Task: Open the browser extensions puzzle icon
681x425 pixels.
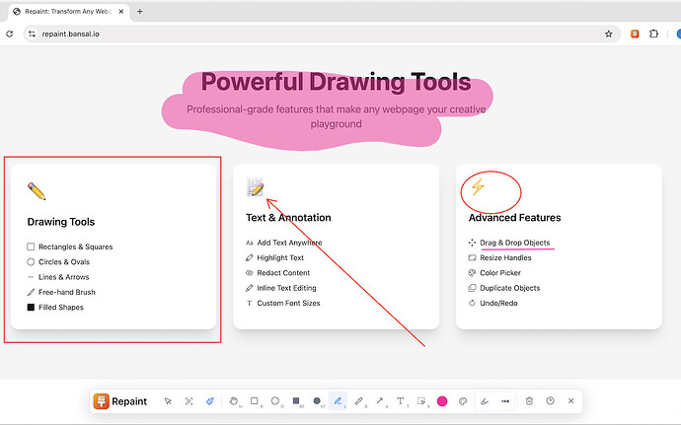Action: [x=653, y=34]
